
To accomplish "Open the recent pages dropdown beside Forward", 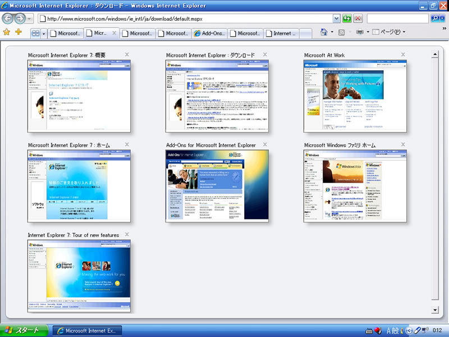I will point(30,19).
